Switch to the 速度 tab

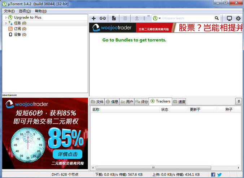179,102
